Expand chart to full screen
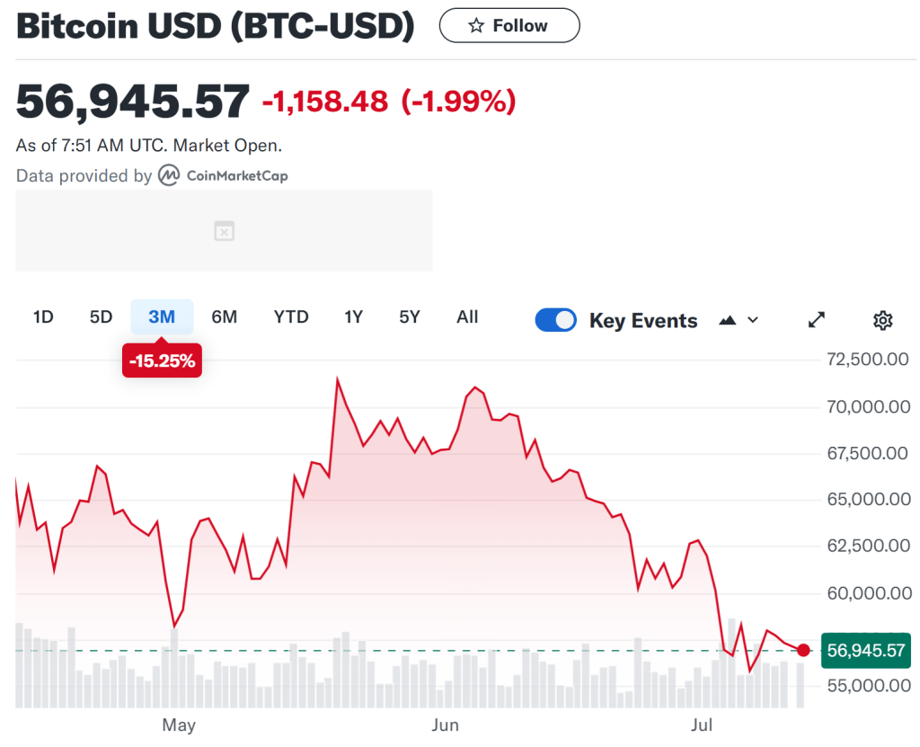The width and height of the screenshot is (920, 747). pos(817,320)
